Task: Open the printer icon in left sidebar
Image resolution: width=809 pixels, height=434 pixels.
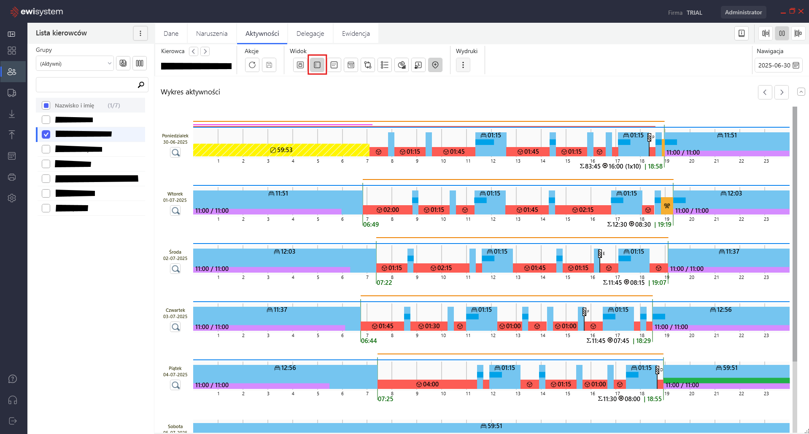Action: point(12,177)
